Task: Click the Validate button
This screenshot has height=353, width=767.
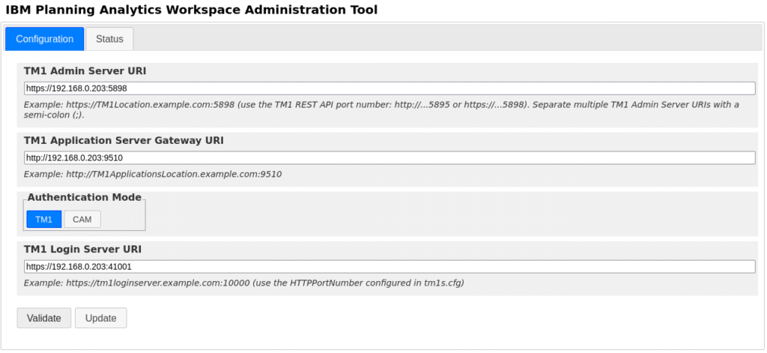Action: [44, 319]
